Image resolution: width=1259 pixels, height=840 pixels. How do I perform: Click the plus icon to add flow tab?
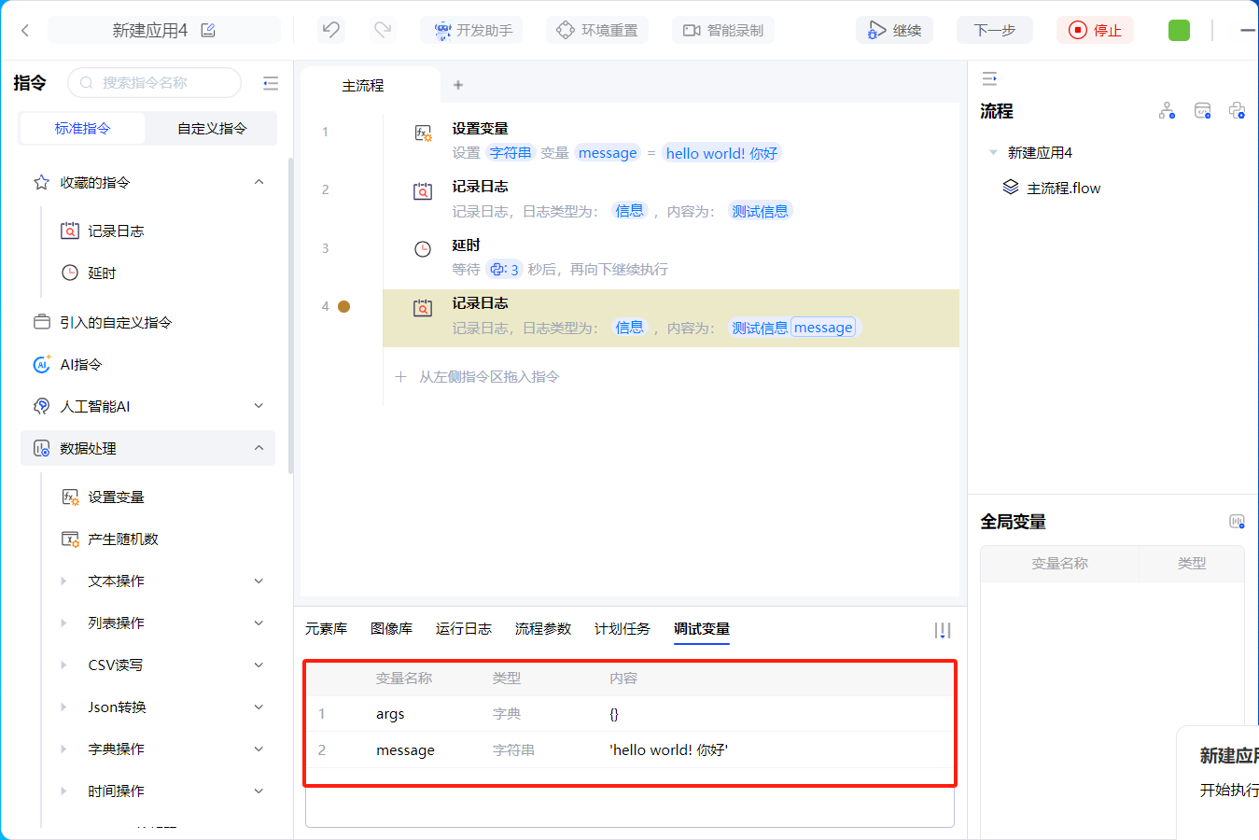[x=458, y=85]
